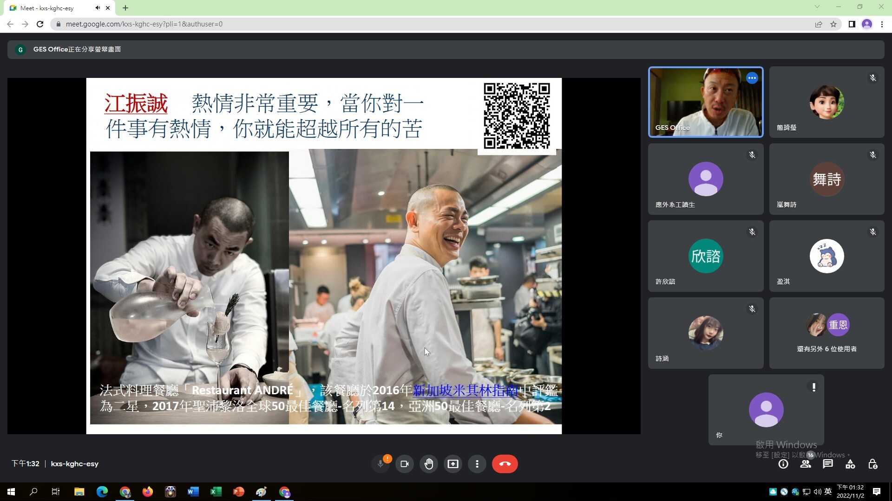Show everyone participants panel
This screenshot has width=892, height=501.
pyautogui.click(x=806, y=464)
